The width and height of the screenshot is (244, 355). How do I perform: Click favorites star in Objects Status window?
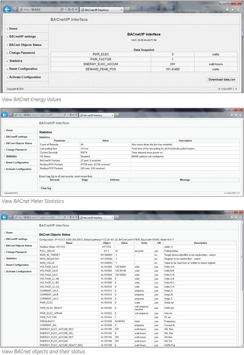236,217
